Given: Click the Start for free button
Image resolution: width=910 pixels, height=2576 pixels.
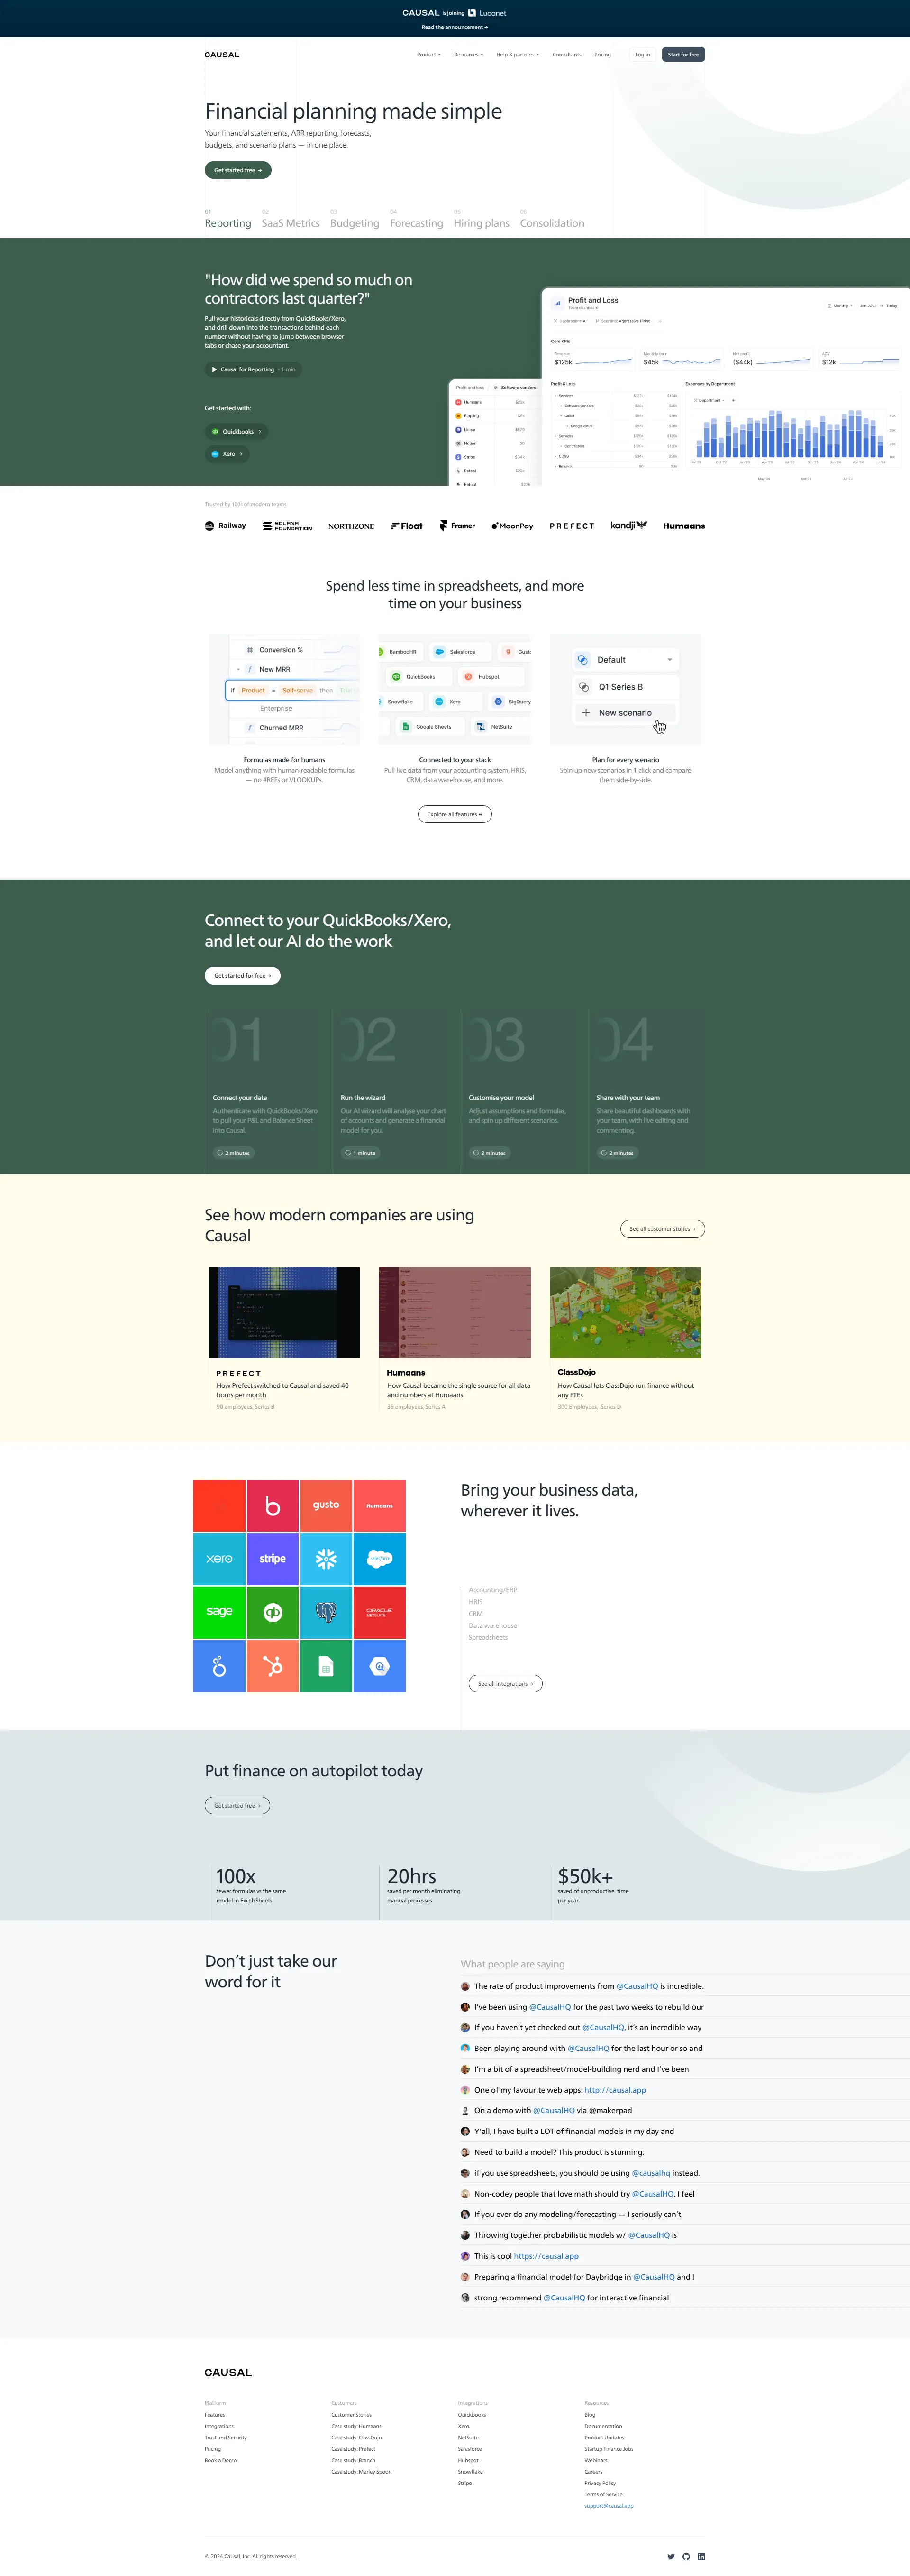Looking at the screenshot, I should pyautogui.click(x=683, y=55).
